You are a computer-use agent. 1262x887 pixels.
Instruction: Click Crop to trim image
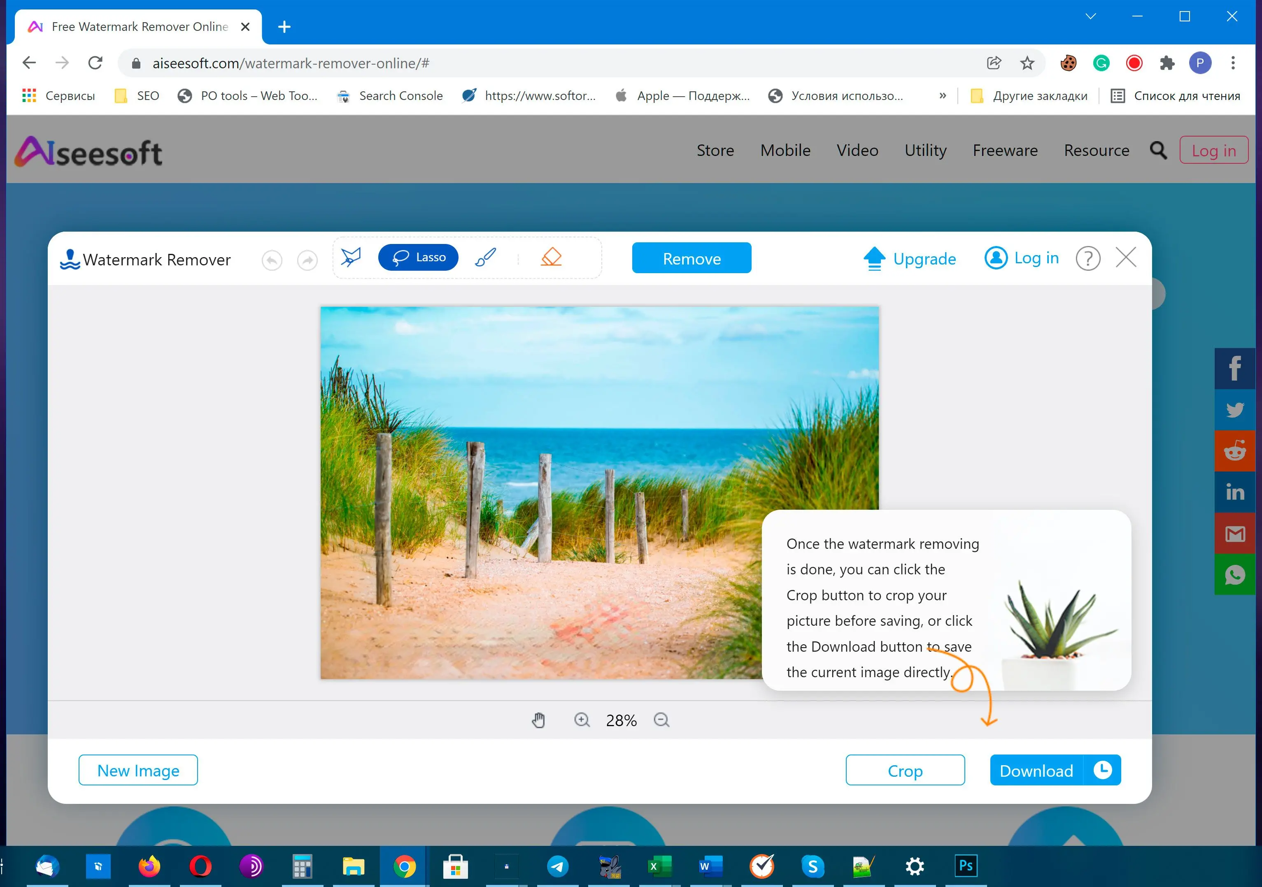[906, 770]
